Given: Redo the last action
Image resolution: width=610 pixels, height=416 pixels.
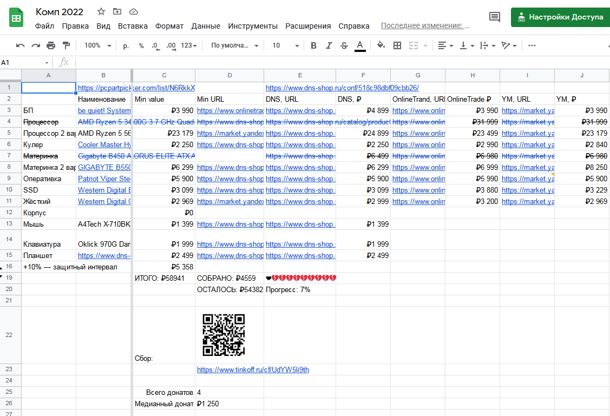Looking at the screenshot, I should pos(36,45).
